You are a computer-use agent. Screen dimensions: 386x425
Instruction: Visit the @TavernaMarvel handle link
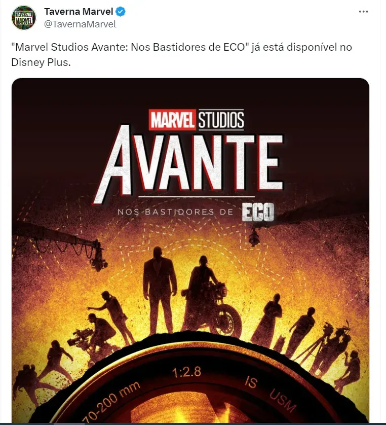tap(80, 24)
